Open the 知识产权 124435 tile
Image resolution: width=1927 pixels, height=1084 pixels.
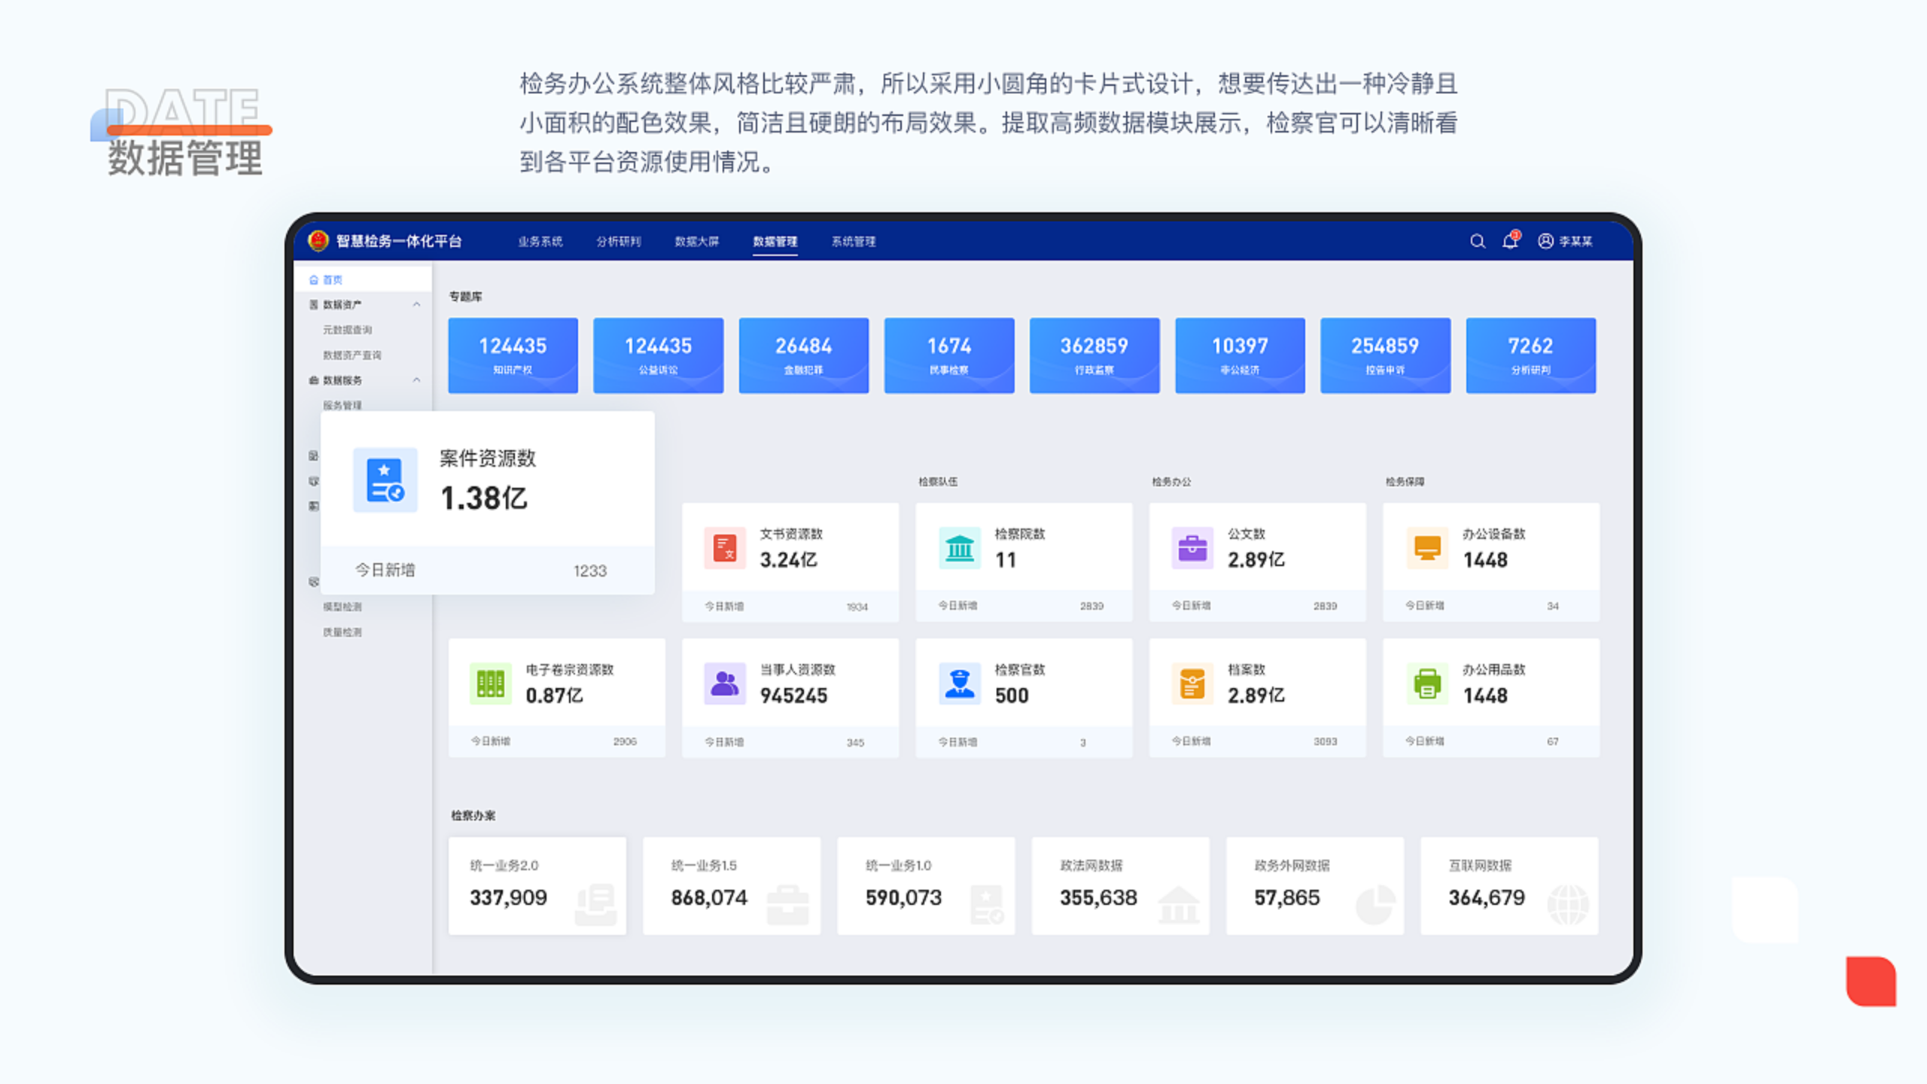point(513,355)
